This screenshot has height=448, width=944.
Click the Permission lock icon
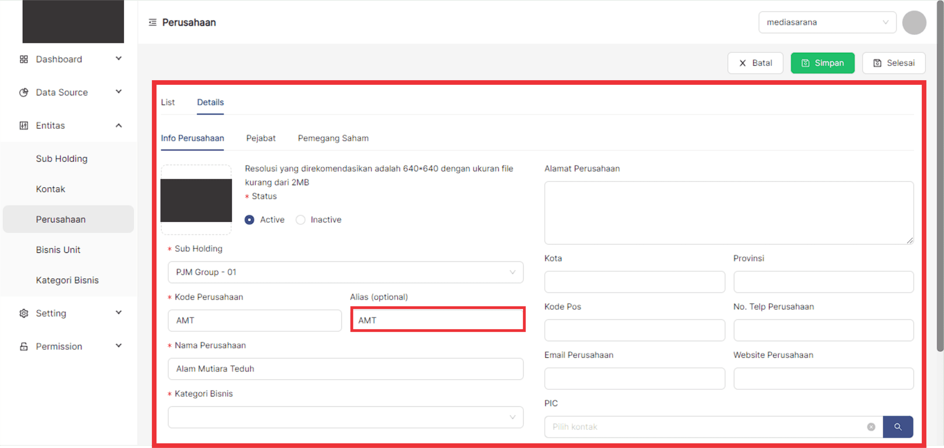pos(24,347)
